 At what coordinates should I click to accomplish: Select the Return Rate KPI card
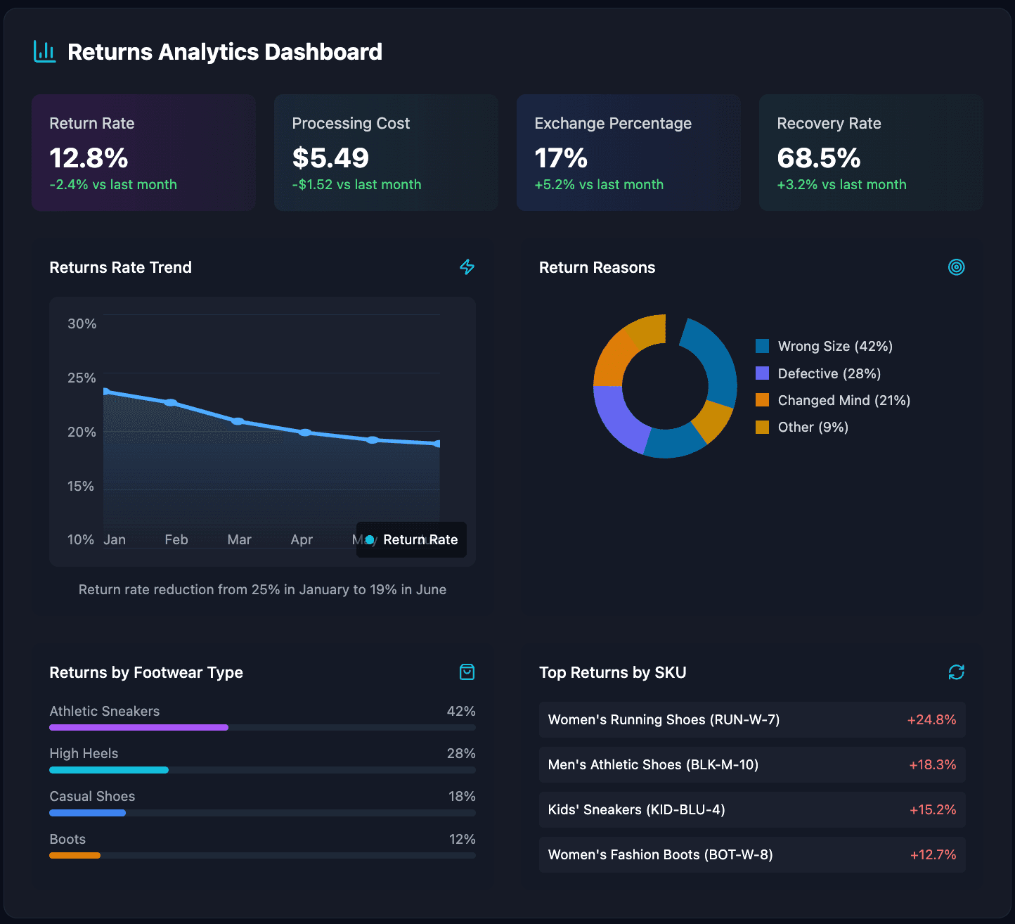tap(143, 152)
